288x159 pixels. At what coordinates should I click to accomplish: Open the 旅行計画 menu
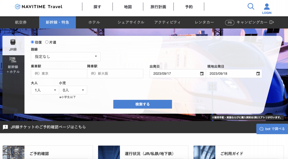coord(158,7)
